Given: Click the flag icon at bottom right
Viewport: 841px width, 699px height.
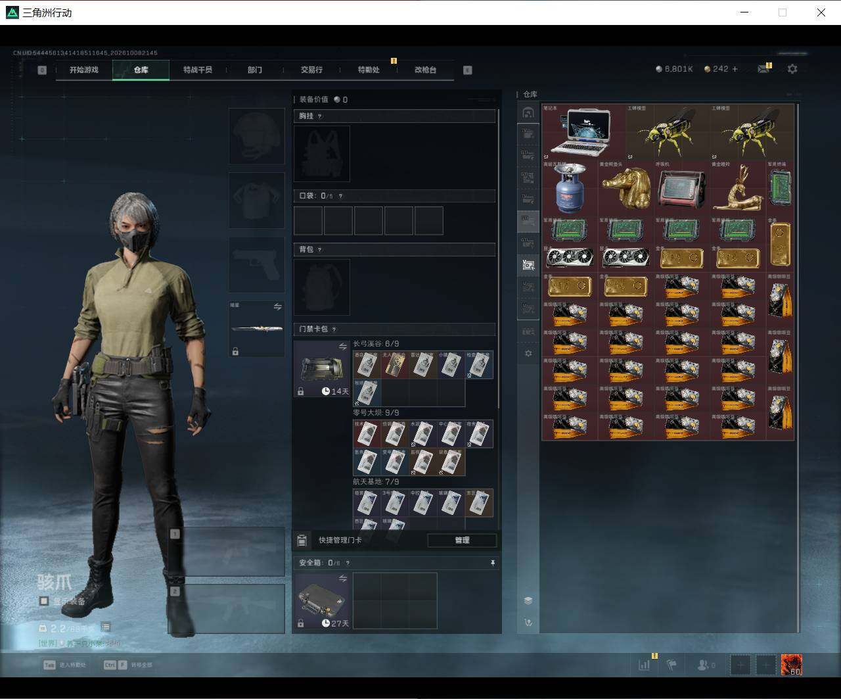Looking at the screenshot, I should pos(671,665).
